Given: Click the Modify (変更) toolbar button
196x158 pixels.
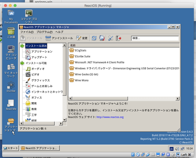Looking at the screenshot, I should 82,38.
